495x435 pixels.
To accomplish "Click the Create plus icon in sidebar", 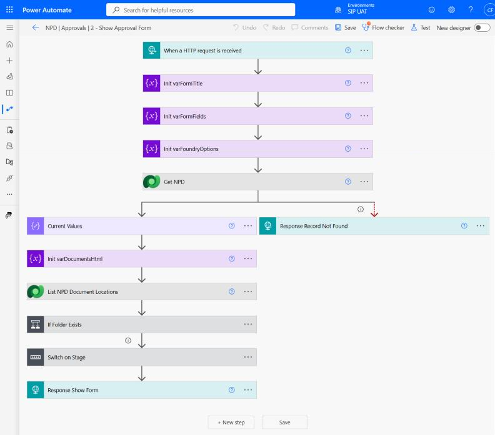I will point(10,60).
